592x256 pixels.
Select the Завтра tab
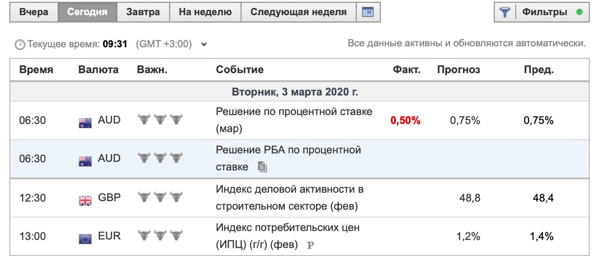(x=143, y=12)
